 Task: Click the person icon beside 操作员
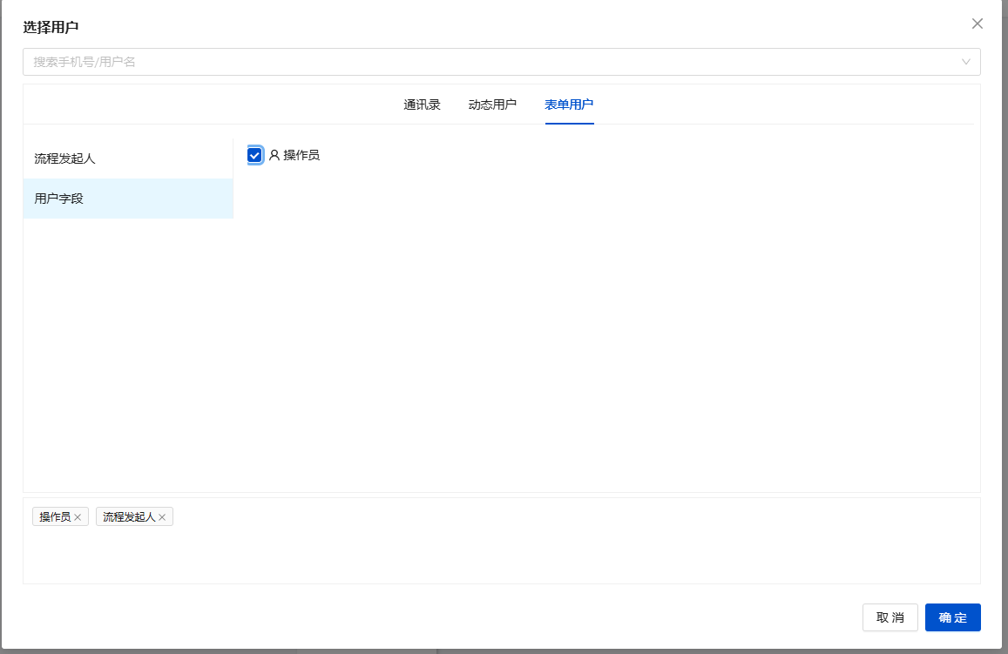pyautogui.click(x=274, y=155)
